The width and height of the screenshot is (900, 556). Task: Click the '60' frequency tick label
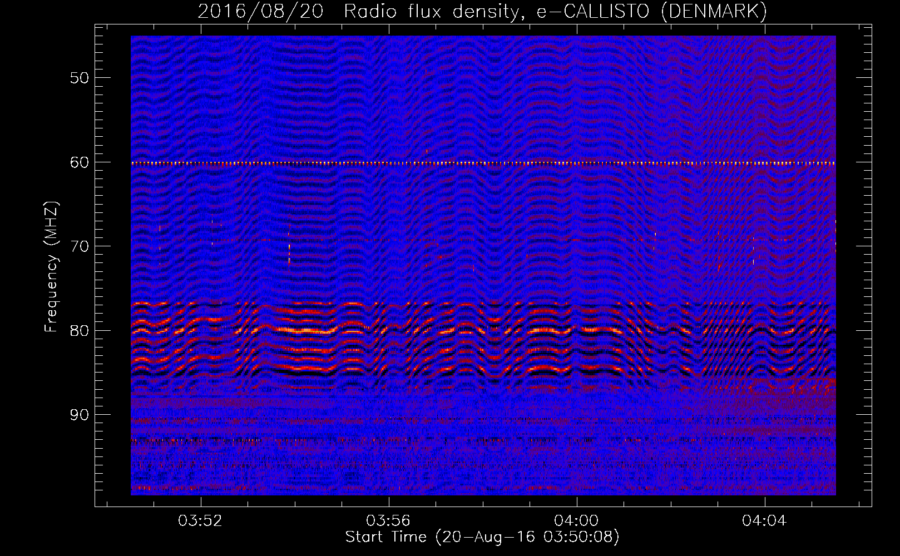click(x=79, y=162)
